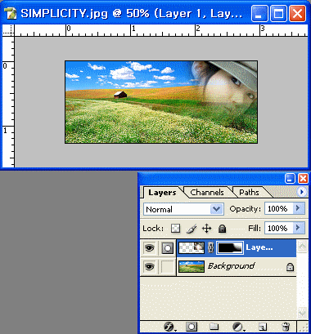
Task: Create a new layer set folder
Action: [214, 327]
